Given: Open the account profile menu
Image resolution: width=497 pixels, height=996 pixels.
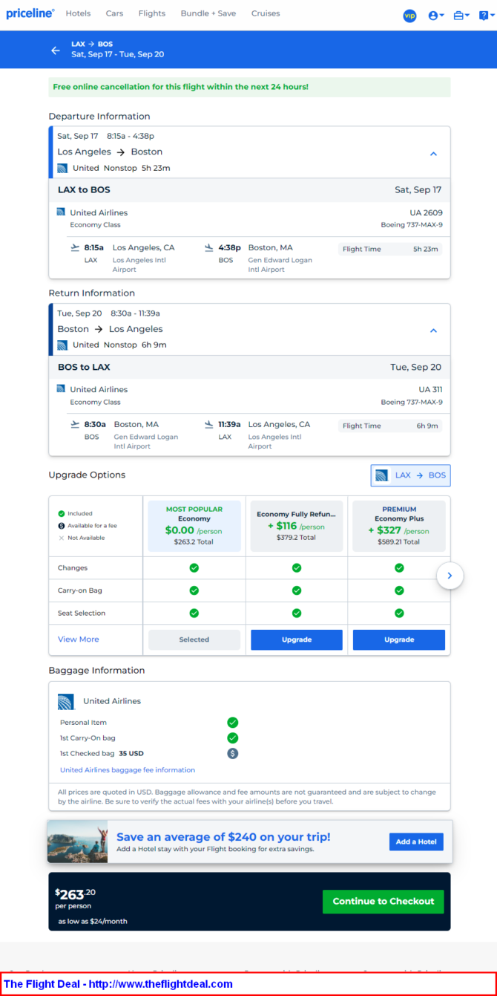Looking at the screenshot, I should click(x=436, y=16).
